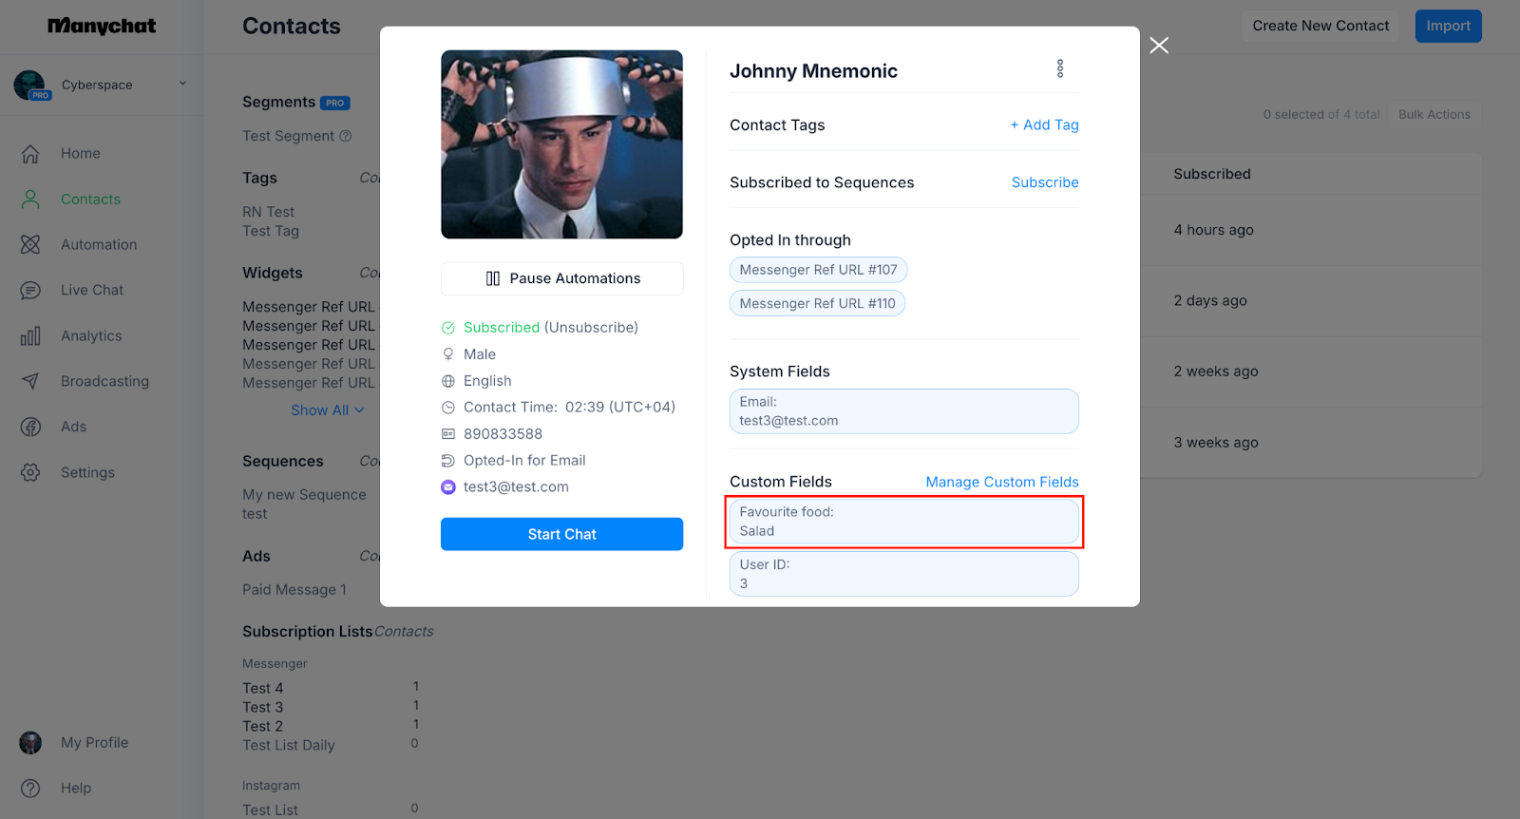Screen dimensions: 1520x819
Task: Click the Add Tag link
Action: tap(1044, 125)
